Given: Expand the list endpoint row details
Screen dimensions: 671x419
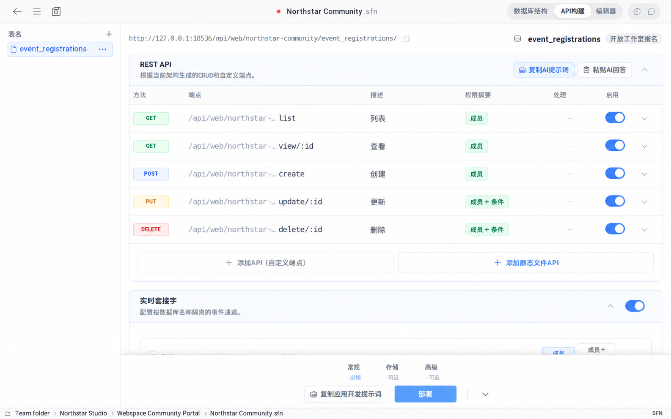Looking at the screenshot, I should [644, 119].
